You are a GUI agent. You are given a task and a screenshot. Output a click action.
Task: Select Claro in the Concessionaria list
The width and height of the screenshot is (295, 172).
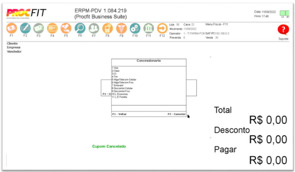click(x=116, y=71)
